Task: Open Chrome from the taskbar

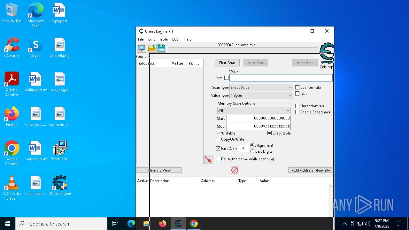Action: [194, 224]
